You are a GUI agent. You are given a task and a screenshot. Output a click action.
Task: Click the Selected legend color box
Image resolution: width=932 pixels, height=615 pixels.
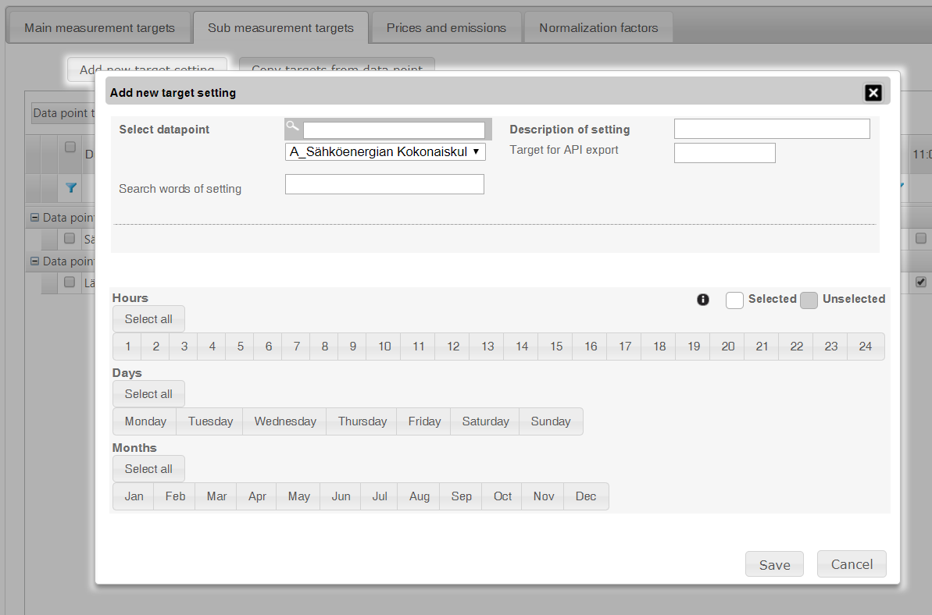pos(734,300)
